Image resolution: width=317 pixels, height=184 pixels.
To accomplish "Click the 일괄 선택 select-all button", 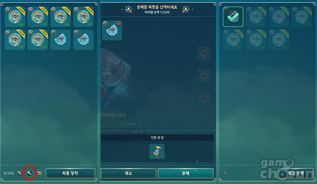I will 296,173.
